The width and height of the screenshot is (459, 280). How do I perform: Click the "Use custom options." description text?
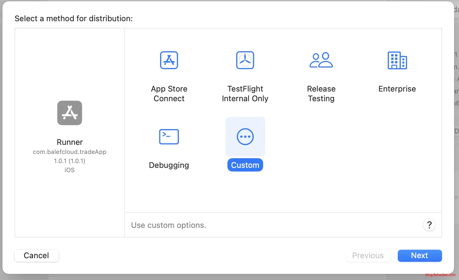(169, 225)
